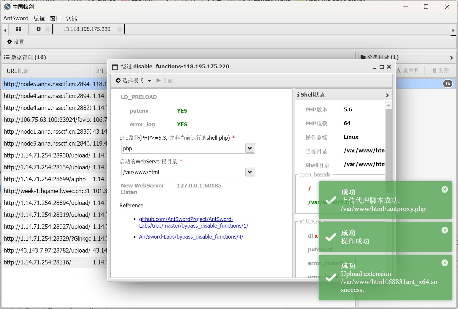
Task: Select row http://1.14.71.254:28116/
Action: coord(55,262)
